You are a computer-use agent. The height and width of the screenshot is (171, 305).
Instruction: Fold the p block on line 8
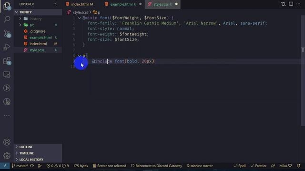79,56
